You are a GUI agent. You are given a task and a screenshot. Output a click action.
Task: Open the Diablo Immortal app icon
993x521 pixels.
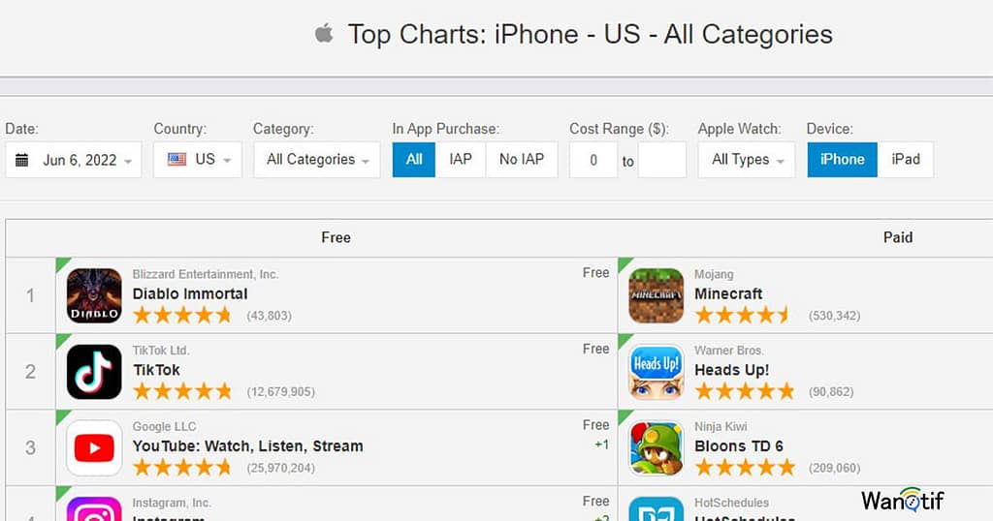[94, 295]
